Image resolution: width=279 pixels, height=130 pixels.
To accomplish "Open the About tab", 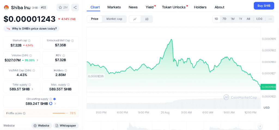I will point(219,7).
